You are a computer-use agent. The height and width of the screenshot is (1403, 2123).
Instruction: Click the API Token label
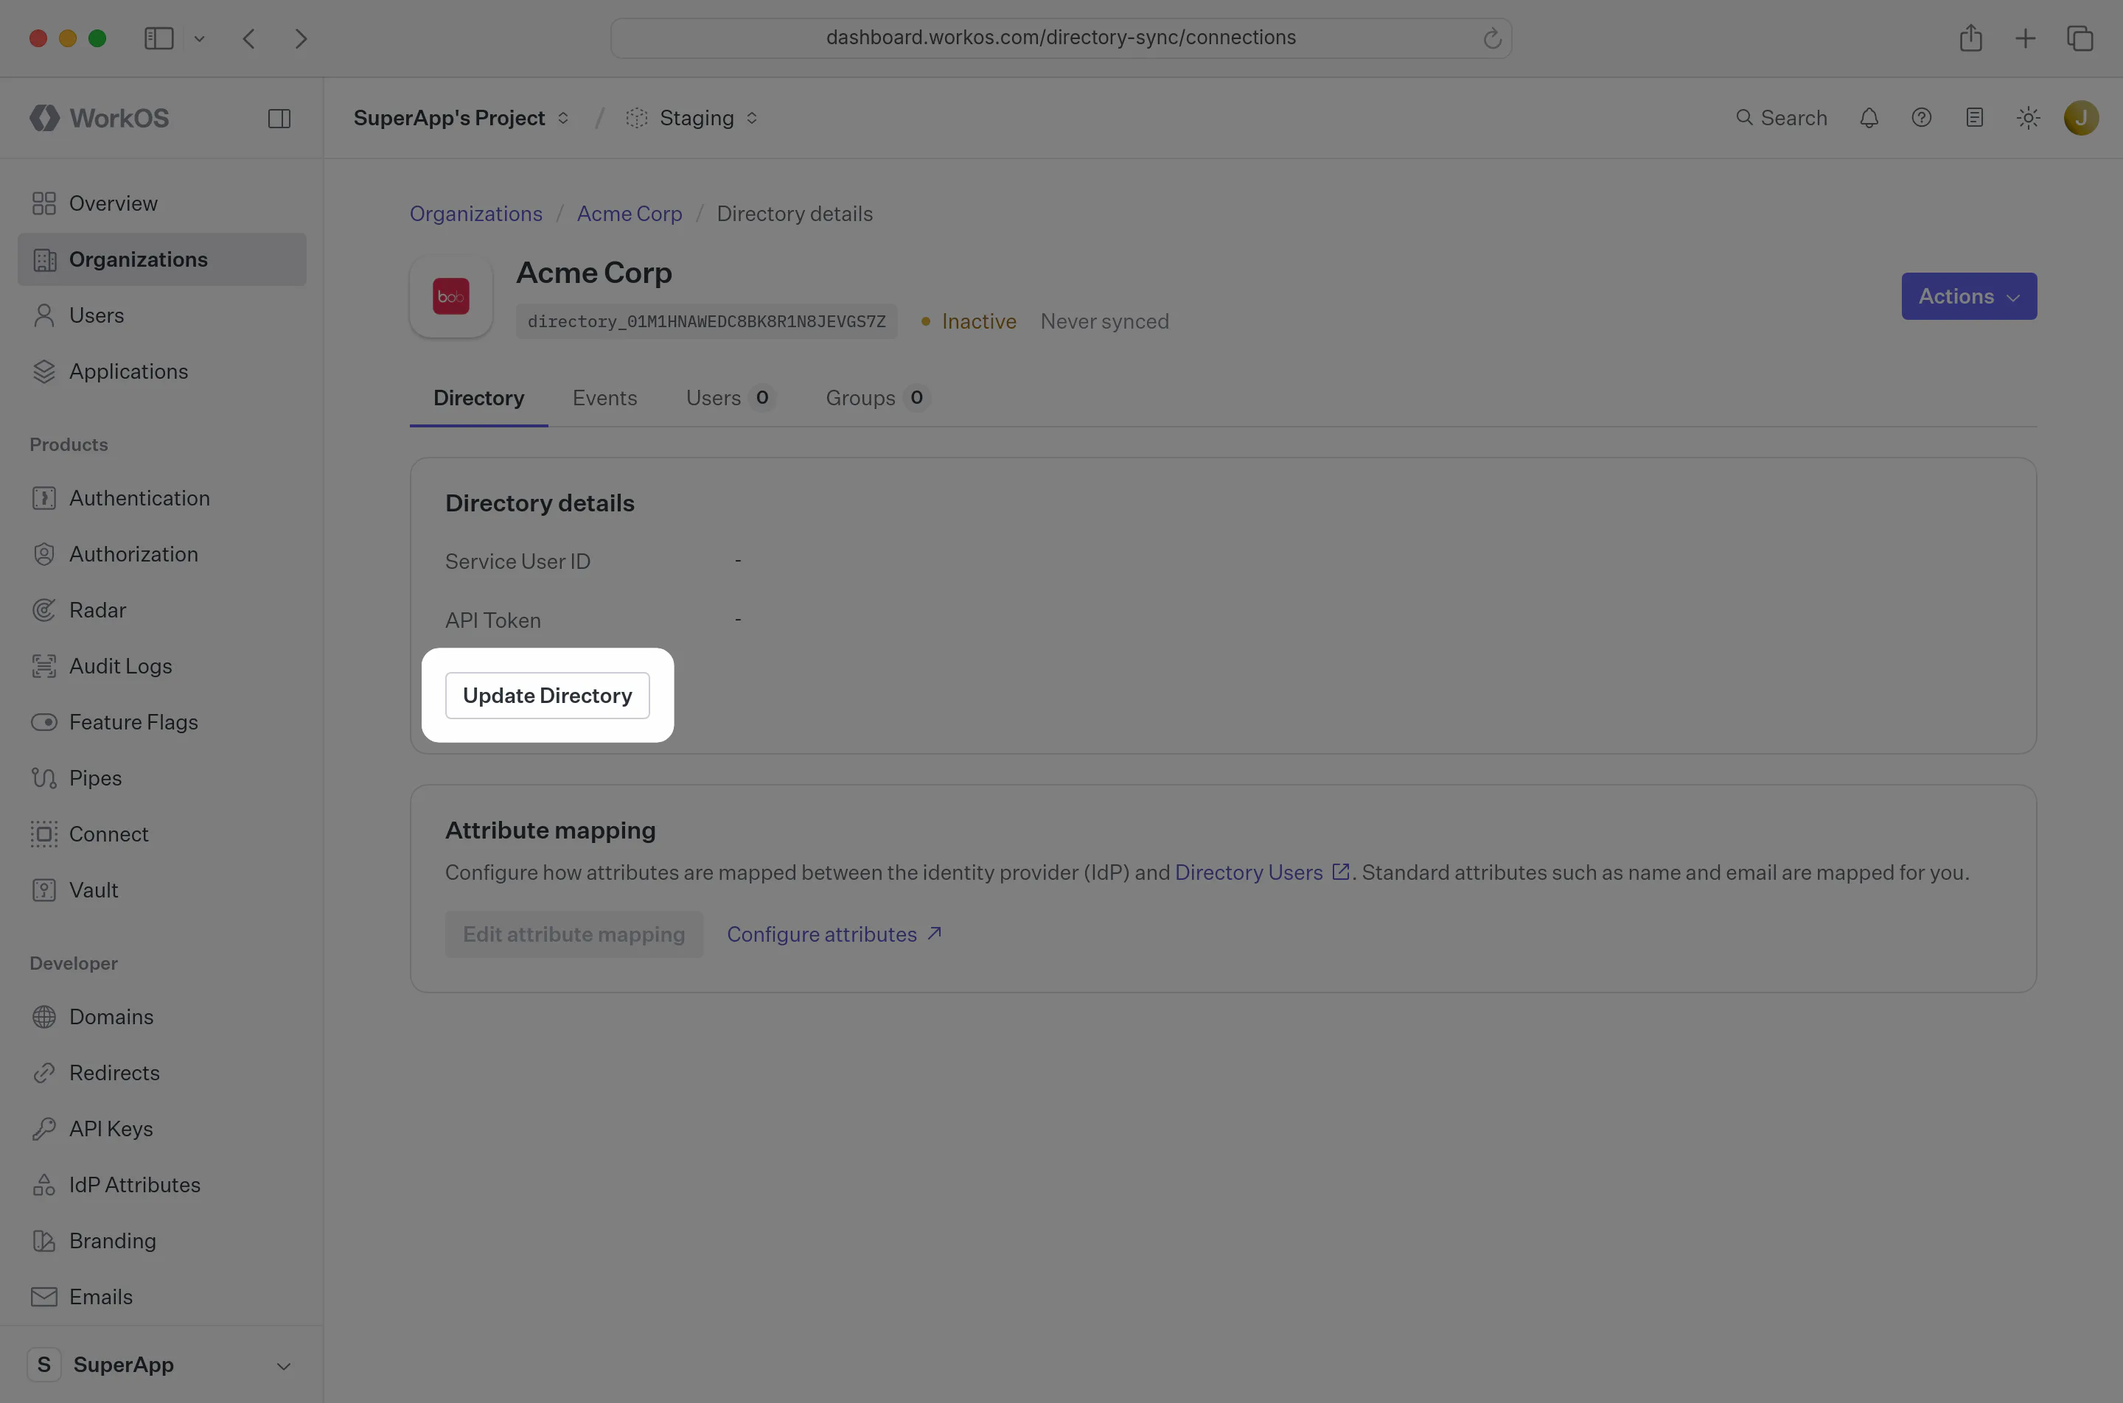point(493,620)
